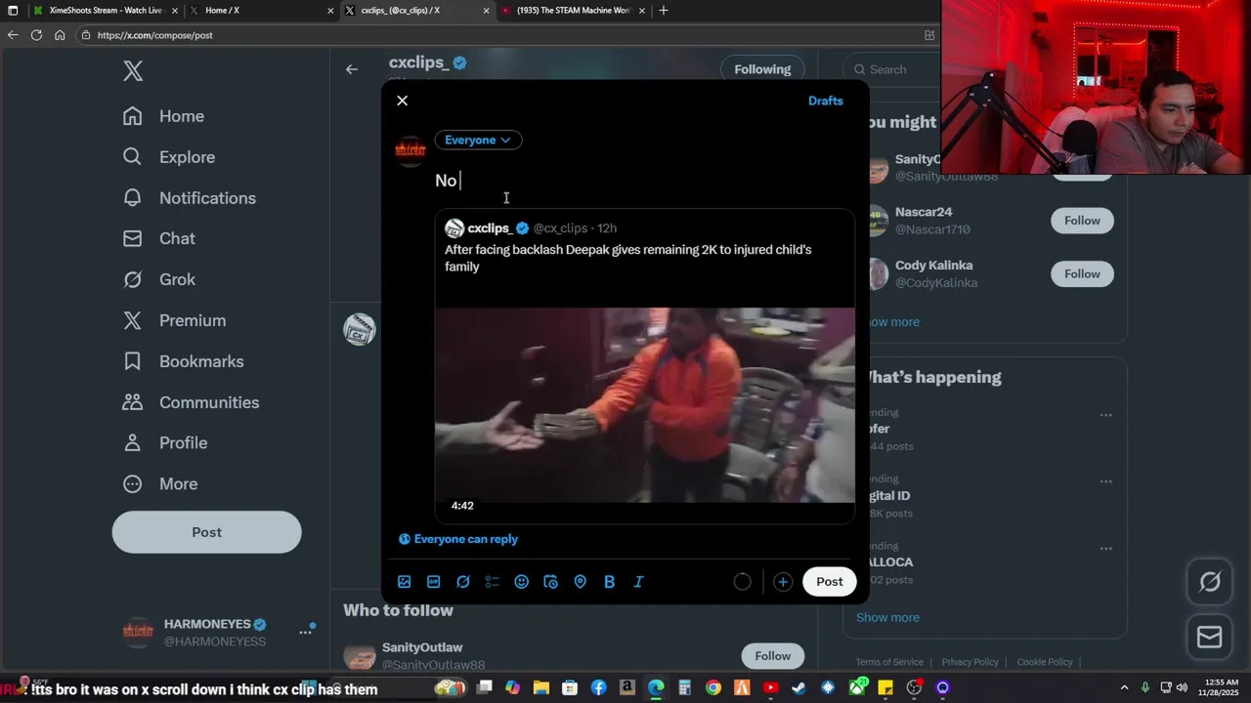Open the floating Grok button
The width and height of the screenshot is (1251, 703).
1210,582
